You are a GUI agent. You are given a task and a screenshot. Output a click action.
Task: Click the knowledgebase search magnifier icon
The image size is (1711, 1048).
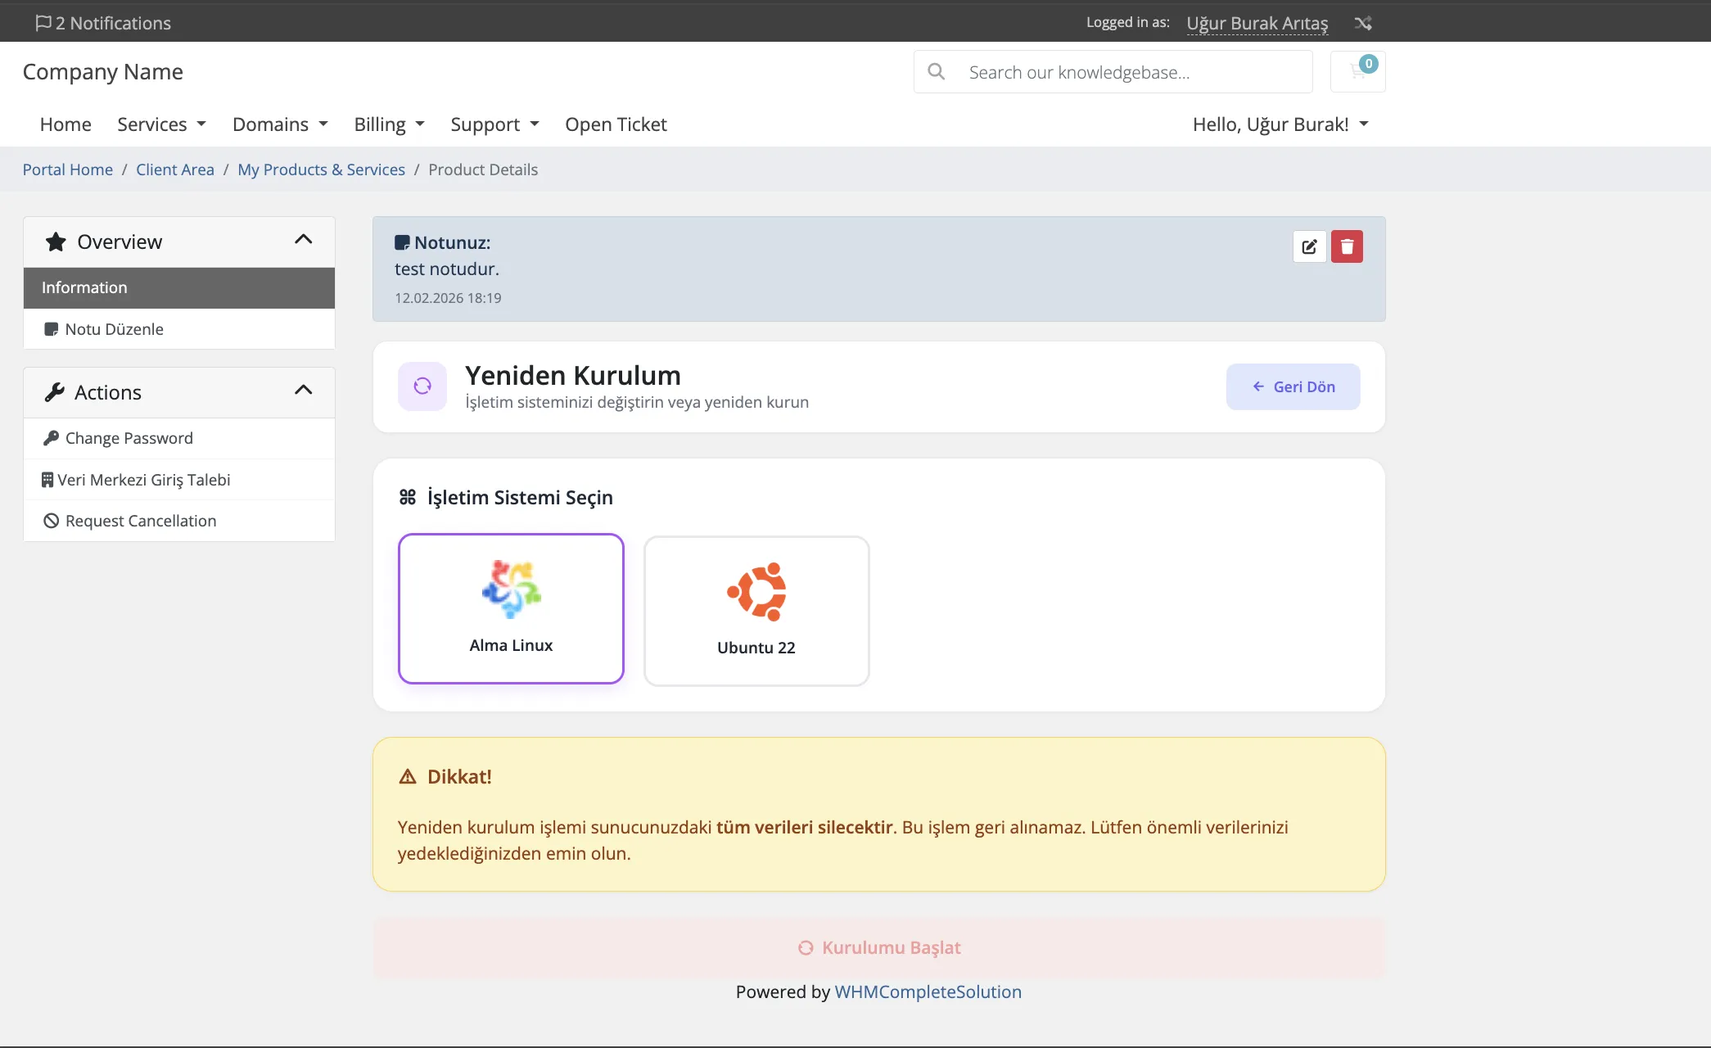click(x=937, y=72)
